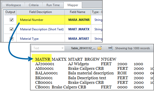Click String type in Material Number row

98,20
